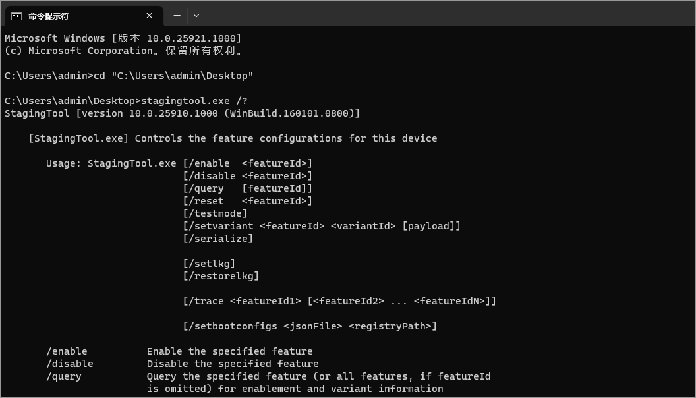Click "Disable the specified feature" description
The image size is (696, 398).
pos(233,364)
